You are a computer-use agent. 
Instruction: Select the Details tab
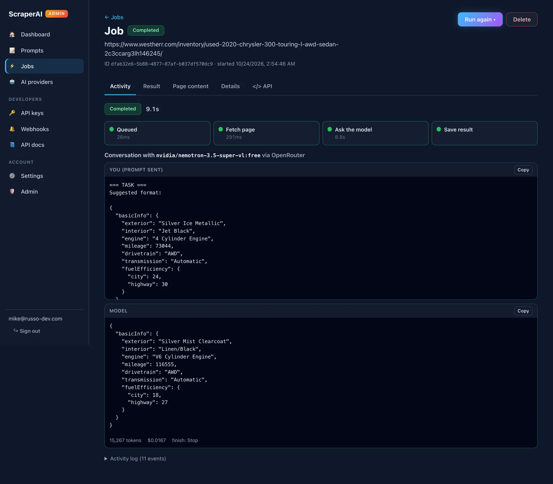pyautogui.click(x=230, y=86)
